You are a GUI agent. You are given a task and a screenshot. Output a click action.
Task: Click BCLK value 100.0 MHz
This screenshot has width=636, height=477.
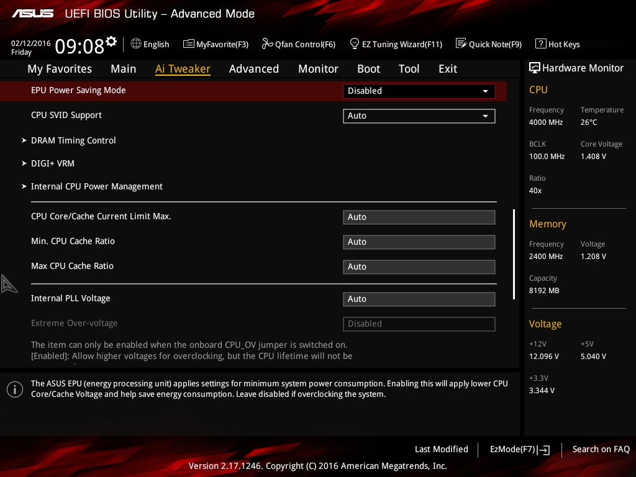547,156
